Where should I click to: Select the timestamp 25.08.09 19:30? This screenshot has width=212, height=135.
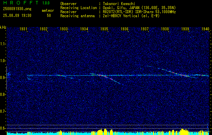point(17,16)
